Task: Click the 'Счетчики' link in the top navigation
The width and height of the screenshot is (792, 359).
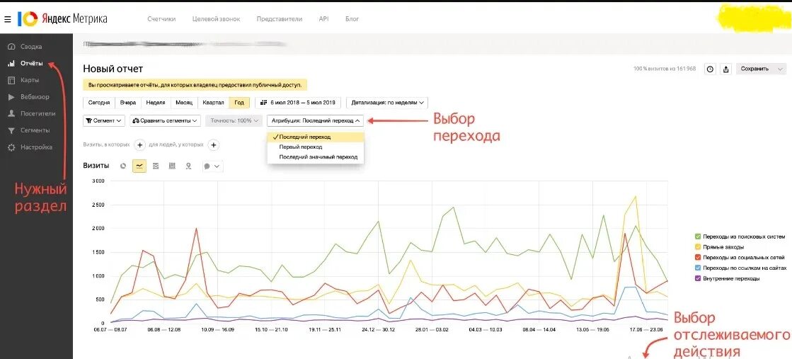Action: click(161, 19)
